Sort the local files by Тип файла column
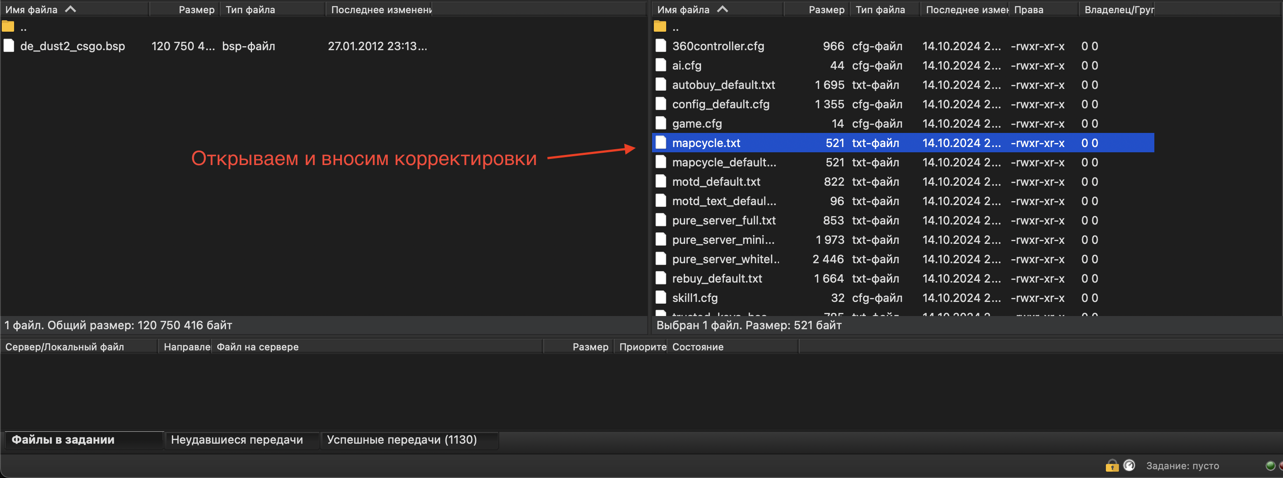 click(250, 9)
